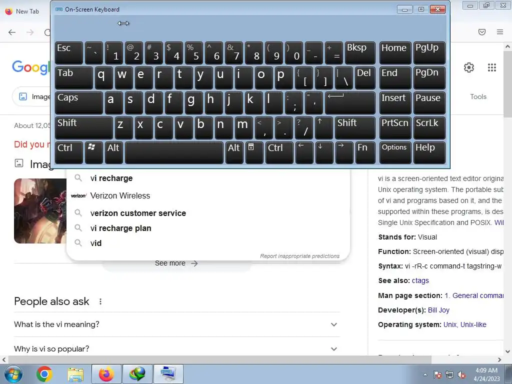512x384 pixels.
Task: Hit the right arrow key on keyboard
Action: (344, 152)
